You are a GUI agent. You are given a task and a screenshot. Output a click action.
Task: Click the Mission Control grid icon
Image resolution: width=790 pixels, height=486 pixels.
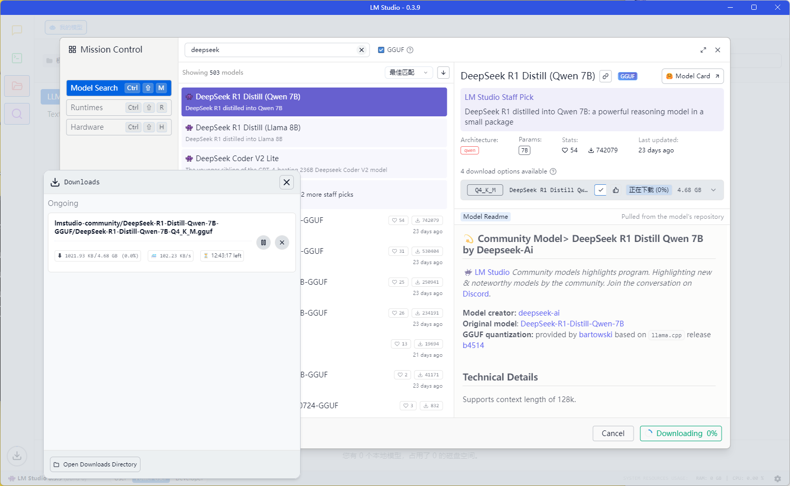tap(73, 49)
